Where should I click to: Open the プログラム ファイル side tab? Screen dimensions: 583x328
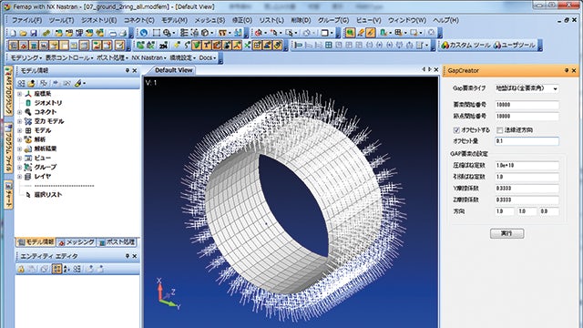point(8,149)
